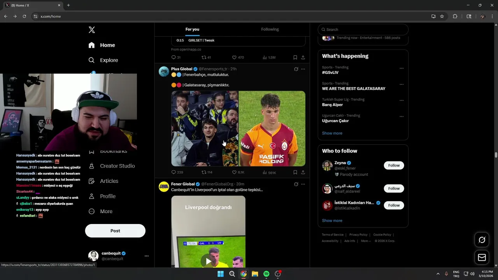Open the Grok floating button
Screen dimensions: 498x280
click(482, 240)
